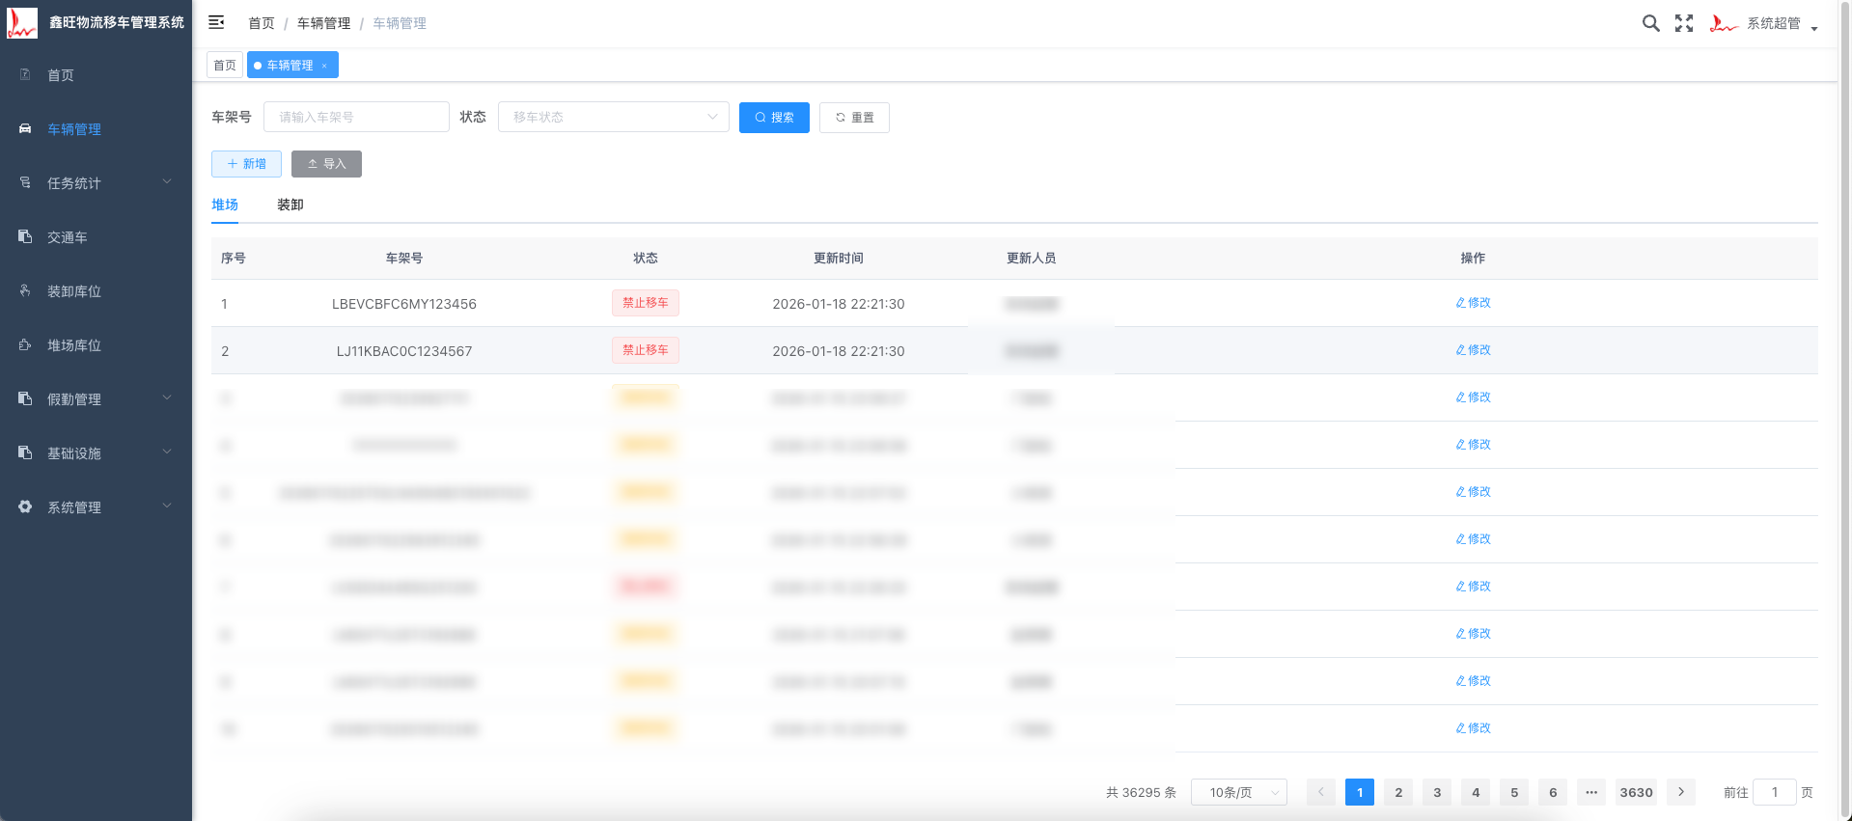Click the 车架号 column header
1852x821 pixels.
pyautogui.click(x=404, y=259)
